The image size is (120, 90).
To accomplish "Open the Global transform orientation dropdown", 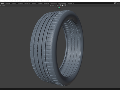I will tap(53, 5).
